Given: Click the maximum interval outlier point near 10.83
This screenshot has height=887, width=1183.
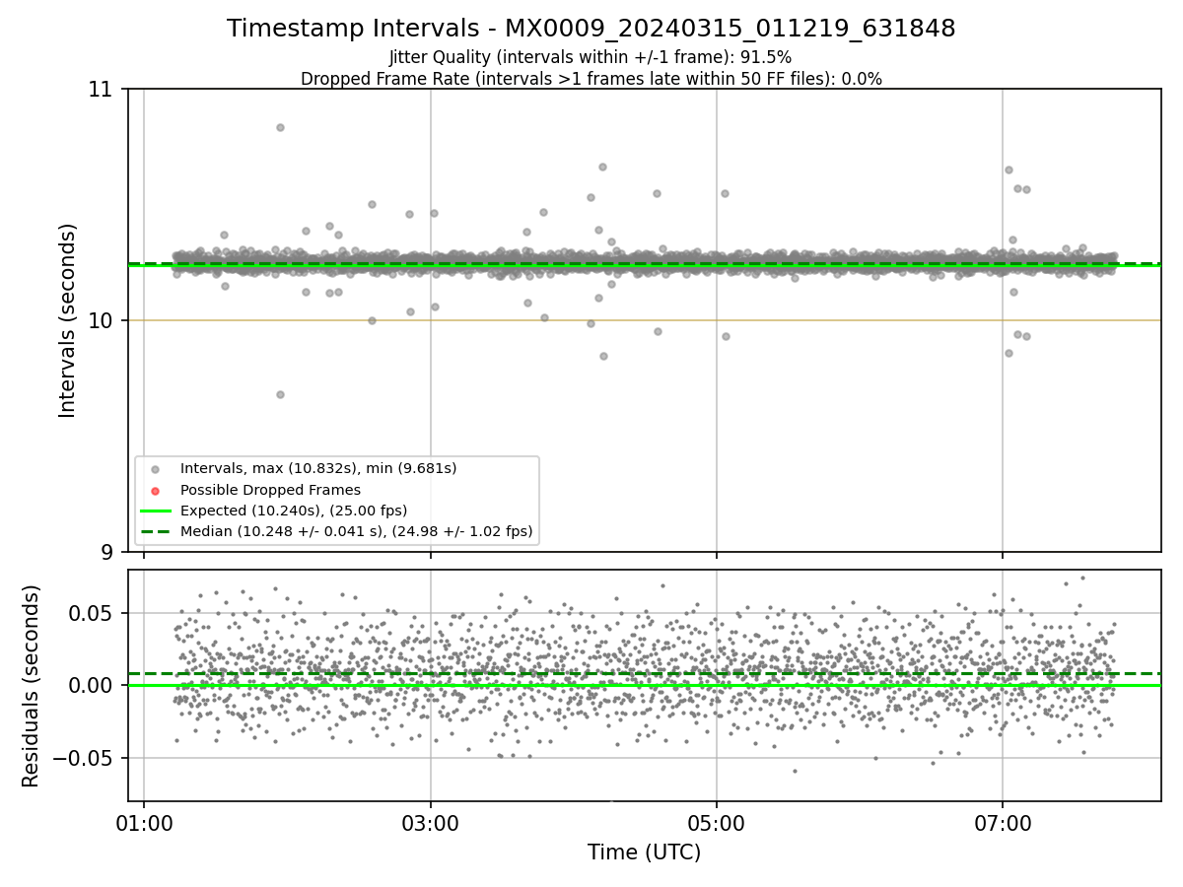Looking at the screenshot, I should point(280,127).
